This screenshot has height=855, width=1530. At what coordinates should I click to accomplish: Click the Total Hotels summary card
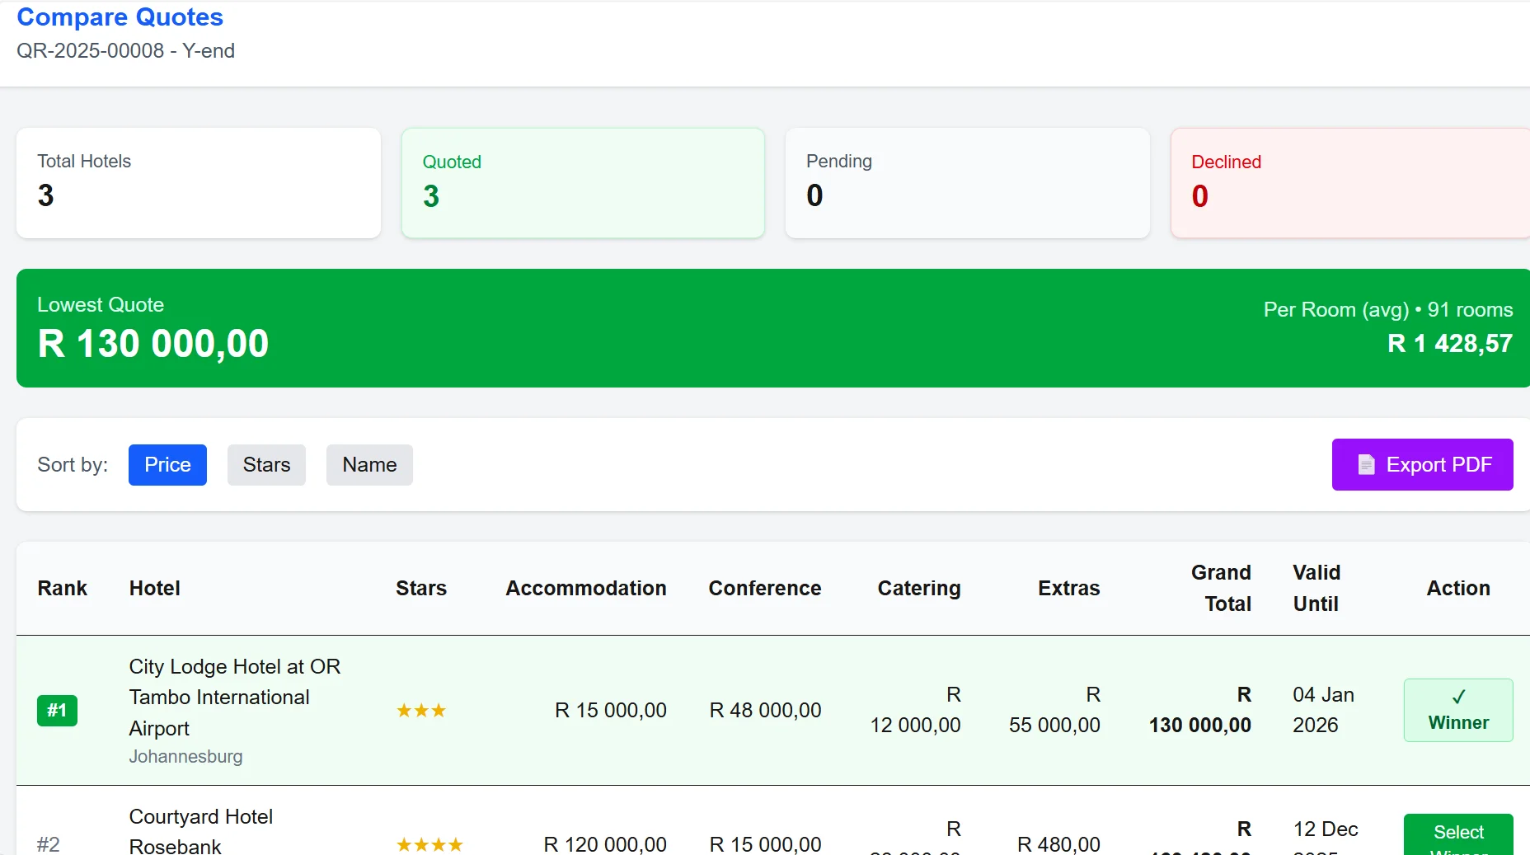[x=199, y=183]
